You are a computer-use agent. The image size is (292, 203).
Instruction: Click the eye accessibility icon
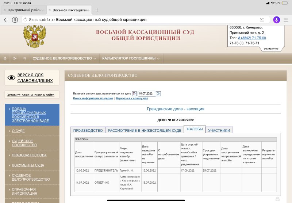[x=11, y=78]
